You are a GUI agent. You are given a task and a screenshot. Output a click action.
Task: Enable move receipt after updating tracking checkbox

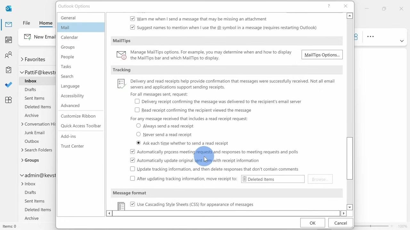pyautogui.click(x=133, y=179)
